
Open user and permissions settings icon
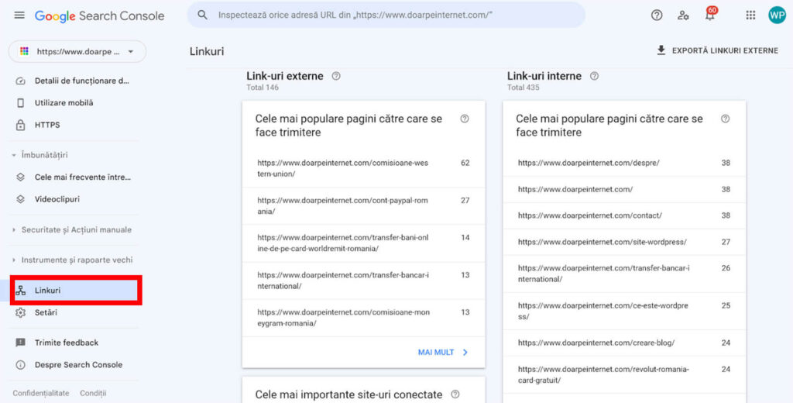[x=683, y=15]
